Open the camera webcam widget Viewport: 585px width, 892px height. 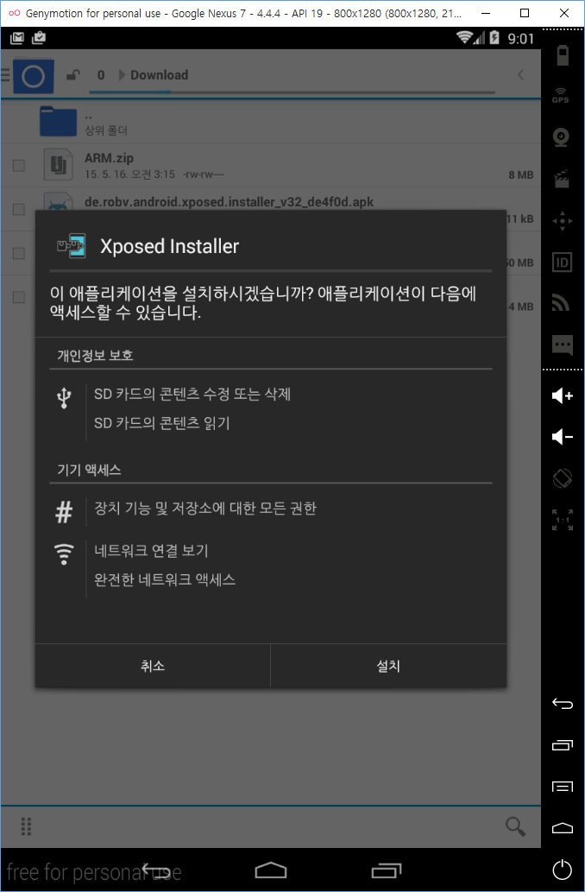562,137
